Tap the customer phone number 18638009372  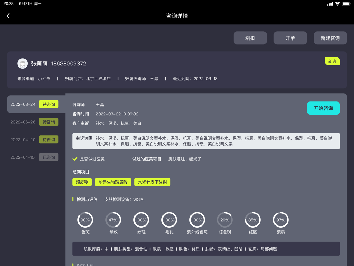[70, 63]
